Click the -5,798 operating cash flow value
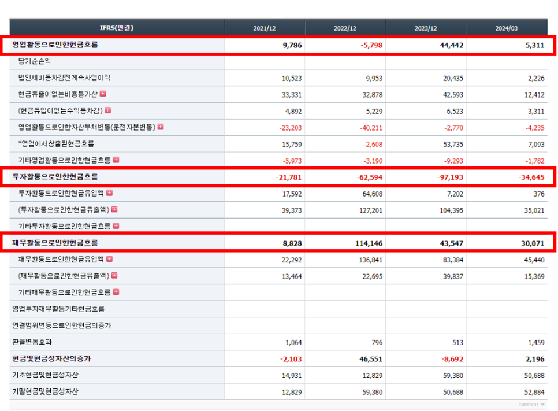Image resolution: width=558 pixels, height=411 pixels. 371,45
